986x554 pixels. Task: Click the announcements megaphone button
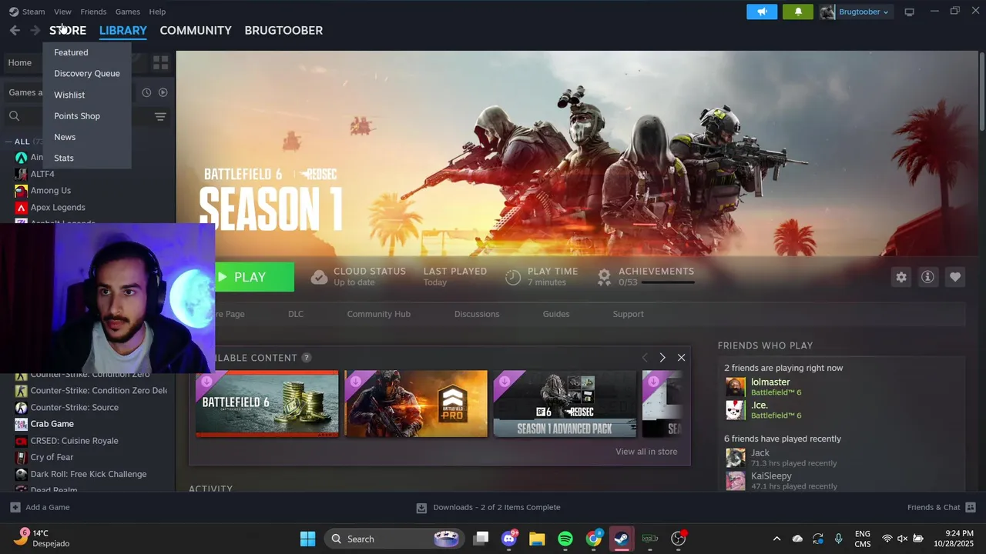pos(762,12)
